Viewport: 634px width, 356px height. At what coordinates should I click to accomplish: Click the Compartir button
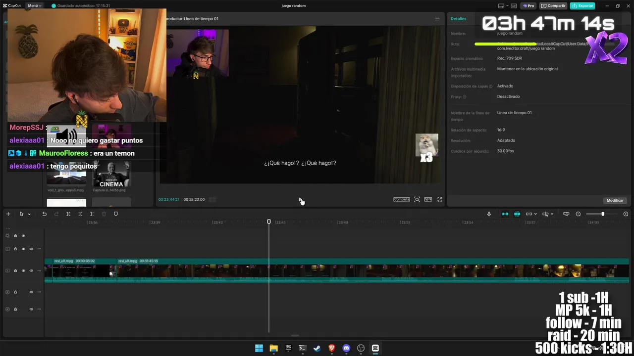(x=553, y=6)
